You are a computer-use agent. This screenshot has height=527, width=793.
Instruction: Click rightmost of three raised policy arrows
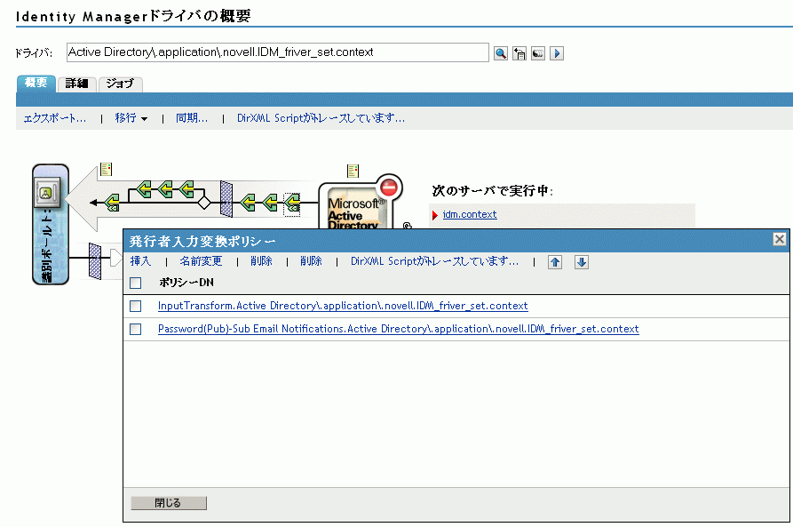pyautogui.click(x=186, y=190)
